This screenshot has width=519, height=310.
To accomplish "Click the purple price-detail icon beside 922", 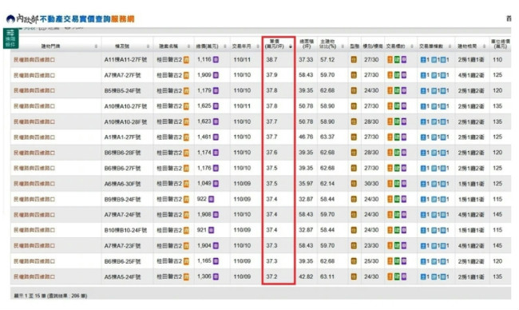I will [211, 199].
